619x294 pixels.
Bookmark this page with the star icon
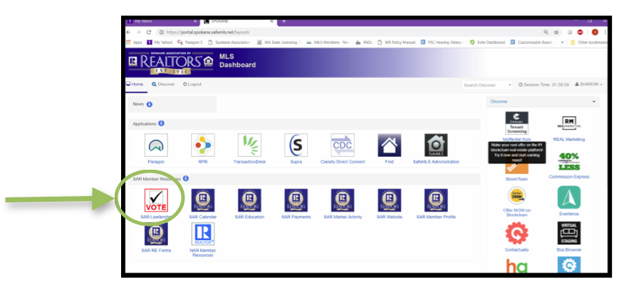pyautogui.click(x=556, y=32)
